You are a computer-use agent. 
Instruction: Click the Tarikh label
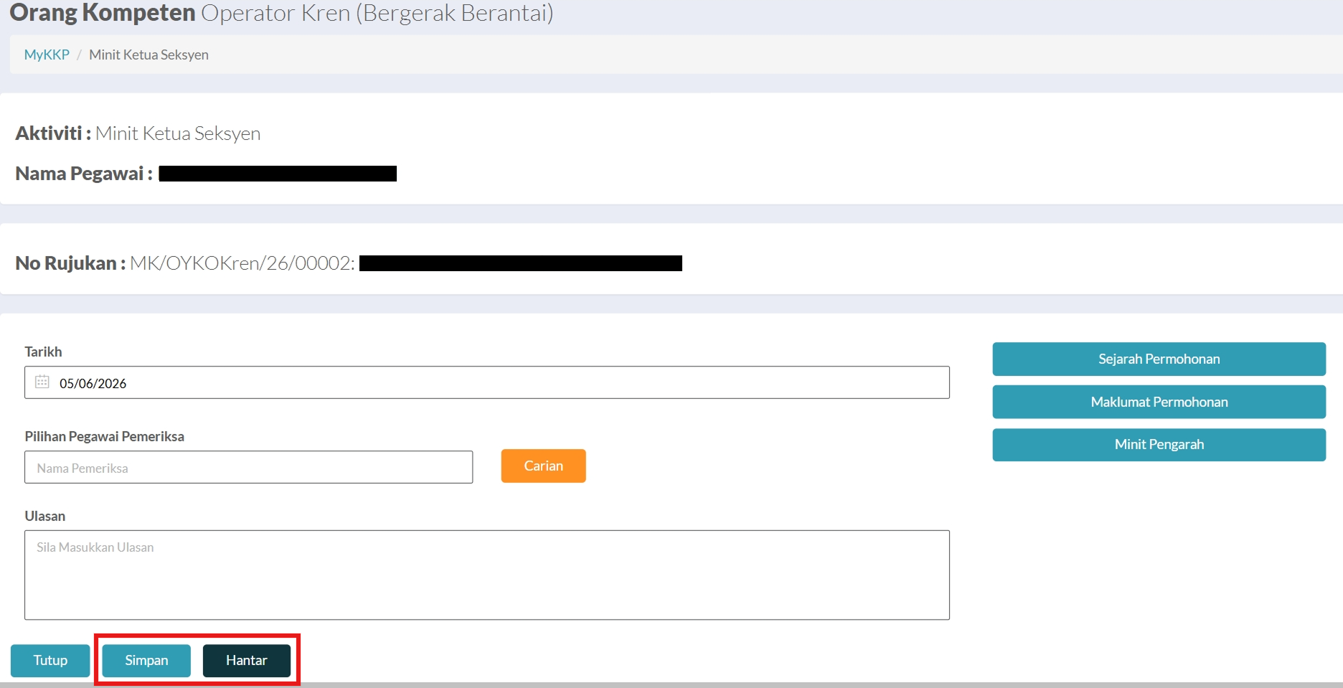43,352
